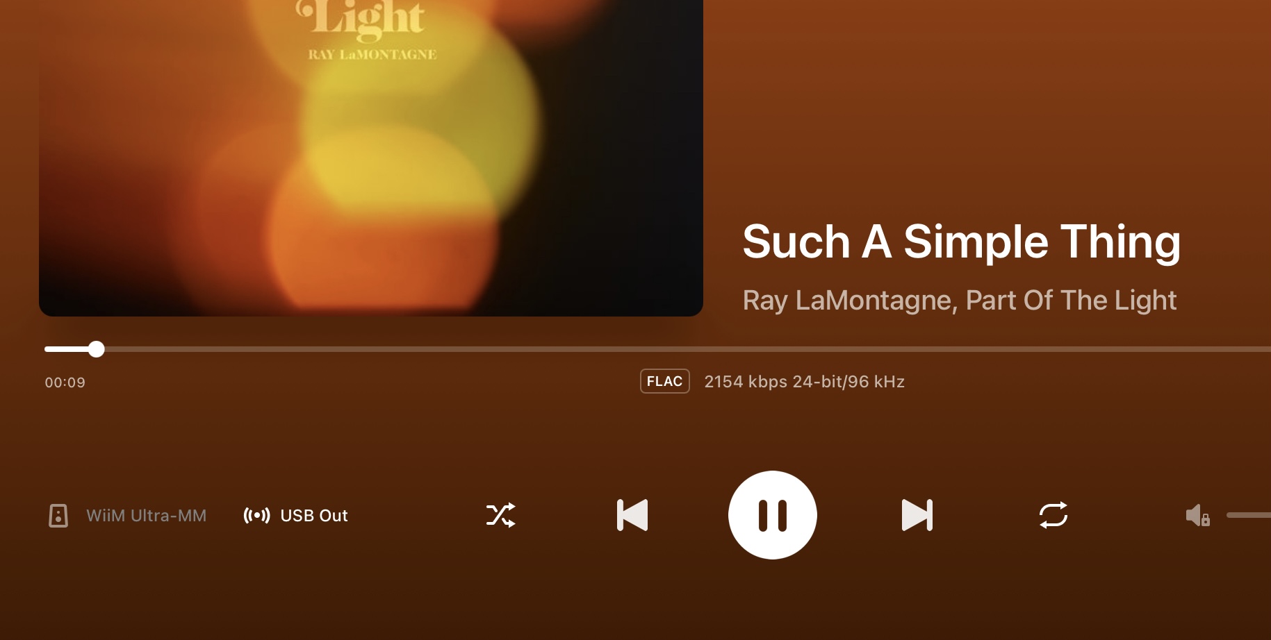Click the volume slider track

click(1249, 515)
